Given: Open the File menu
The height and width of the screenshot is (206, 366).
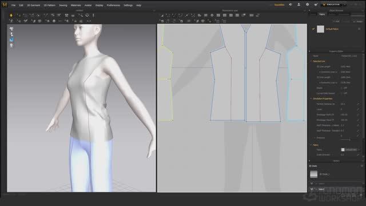Looking at the screenshot, I should (13, 5).
